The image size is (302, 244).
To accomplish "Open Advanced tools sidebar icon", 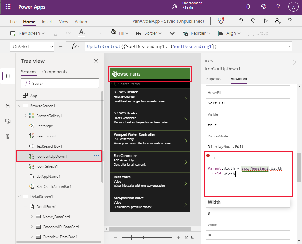I will [x=8, y=137].
